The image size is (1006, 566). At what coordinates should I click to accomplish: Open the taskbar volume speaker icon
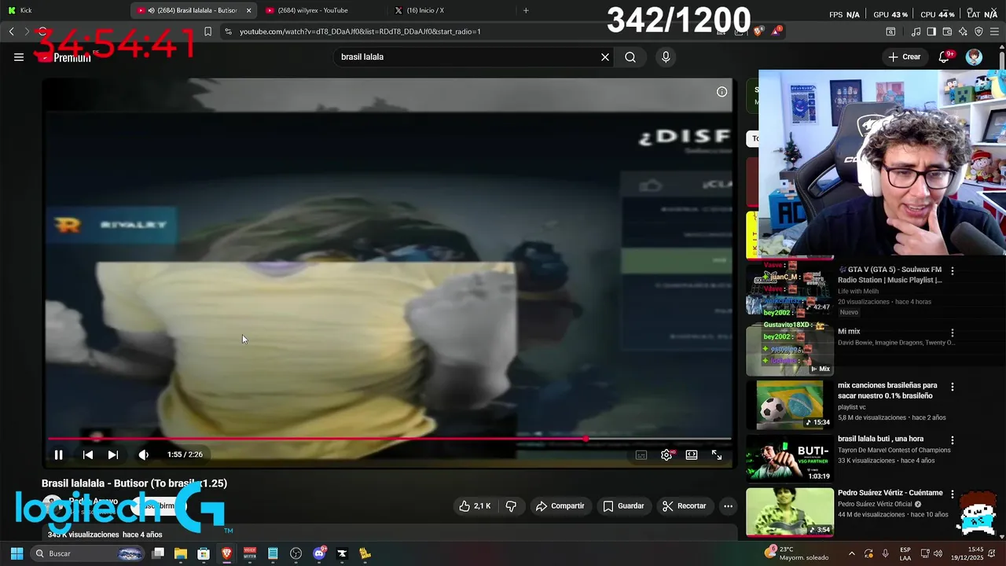938,553
